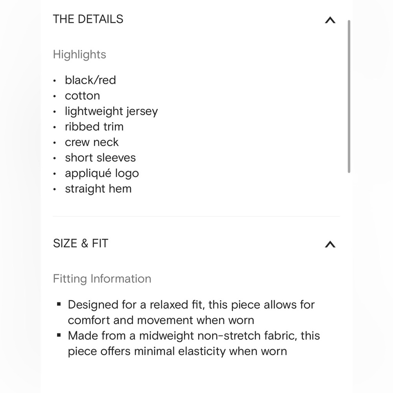
Task: Click the midweight non-stretch fabric text
Action: click(x=194, y=343)
